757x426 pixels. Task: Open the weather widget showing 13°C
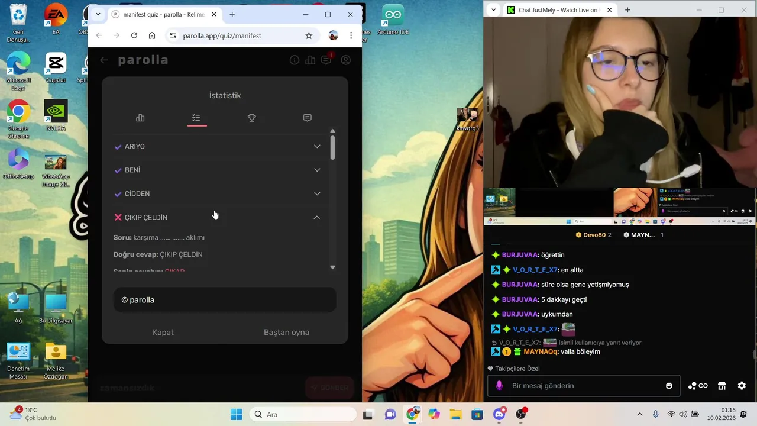(x=33, y=414)
